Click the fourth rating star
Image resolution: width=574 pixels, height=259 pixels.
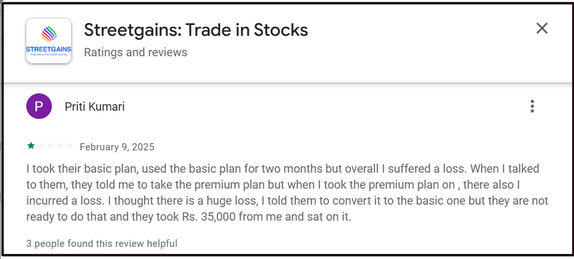60,146
